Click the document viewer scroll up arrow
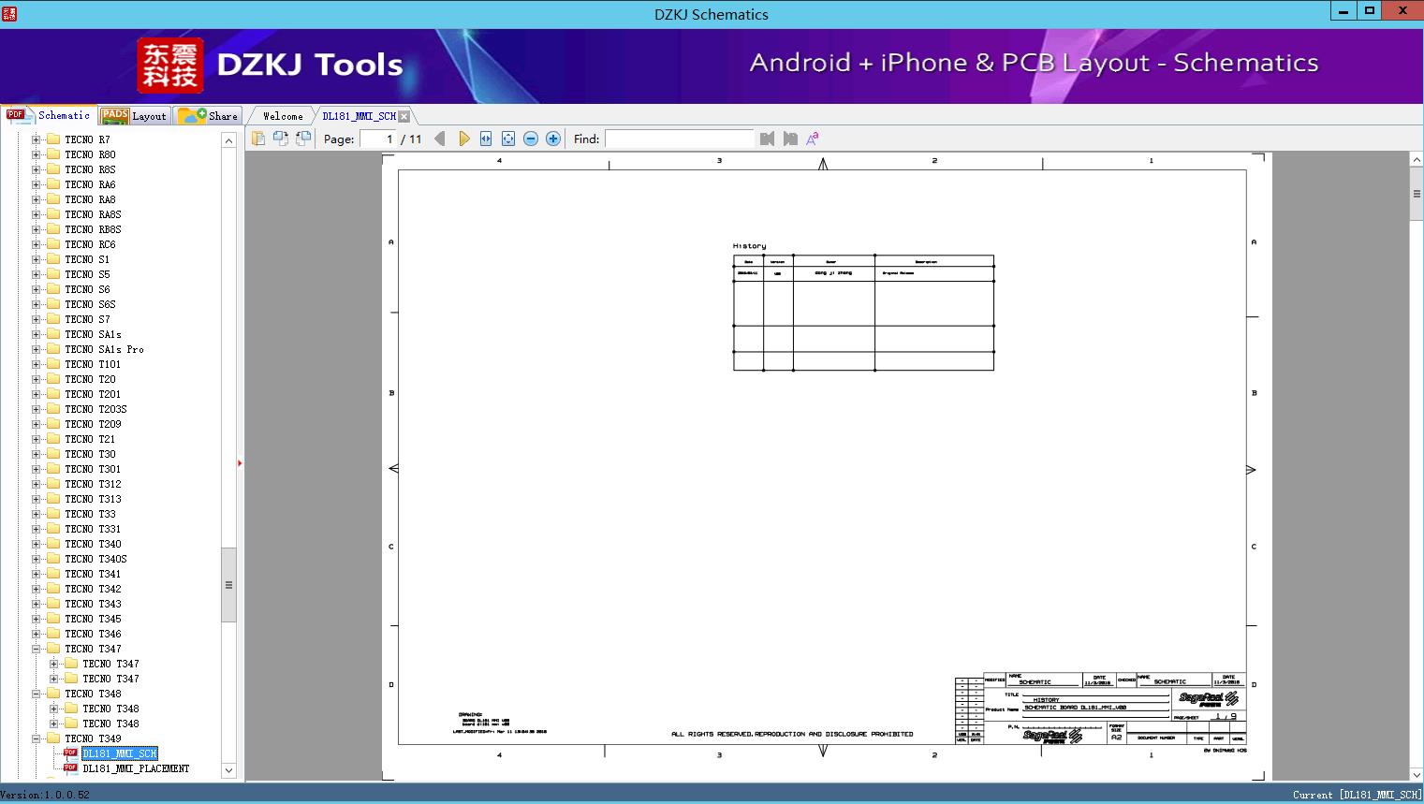 click(1417, 160)
